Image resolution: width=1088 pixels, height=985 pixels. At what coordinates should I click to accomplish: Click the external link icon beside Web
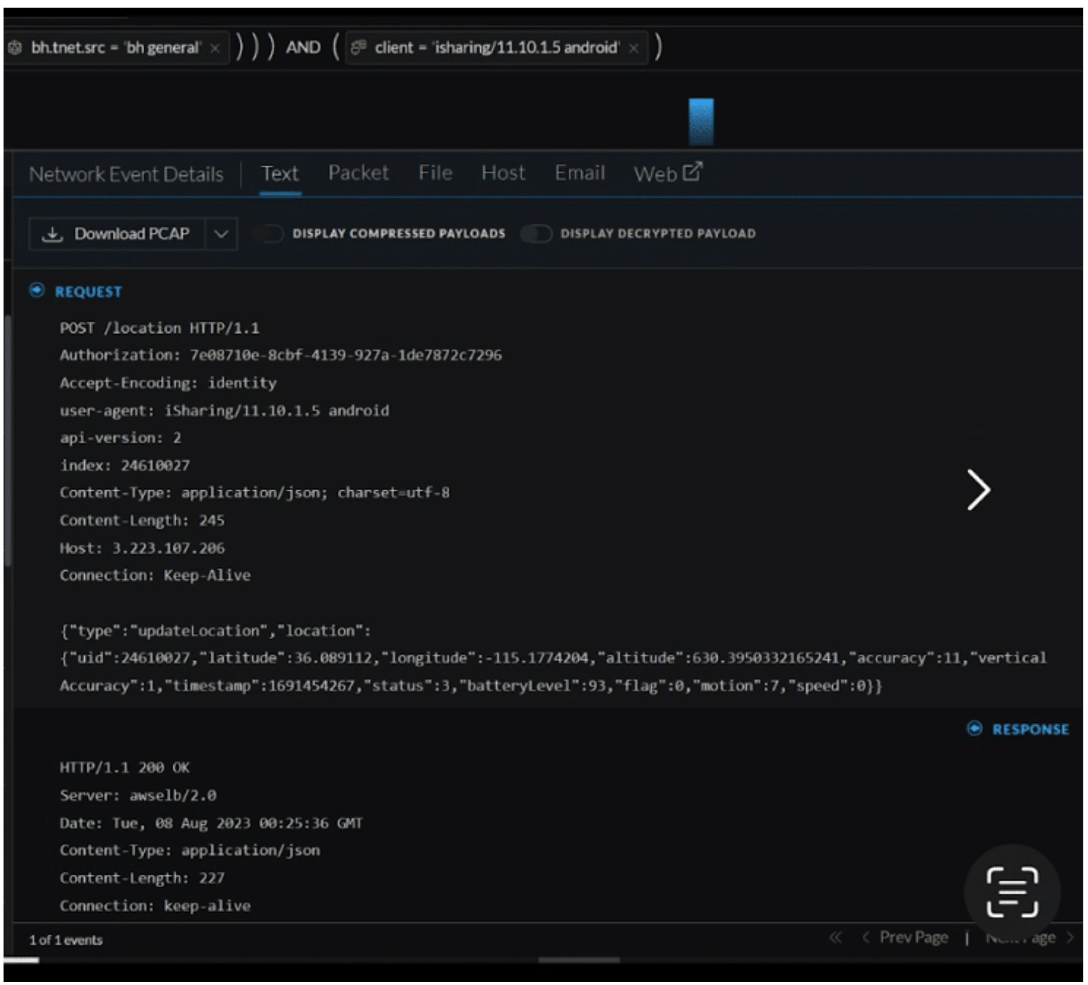tap(693, 172)
